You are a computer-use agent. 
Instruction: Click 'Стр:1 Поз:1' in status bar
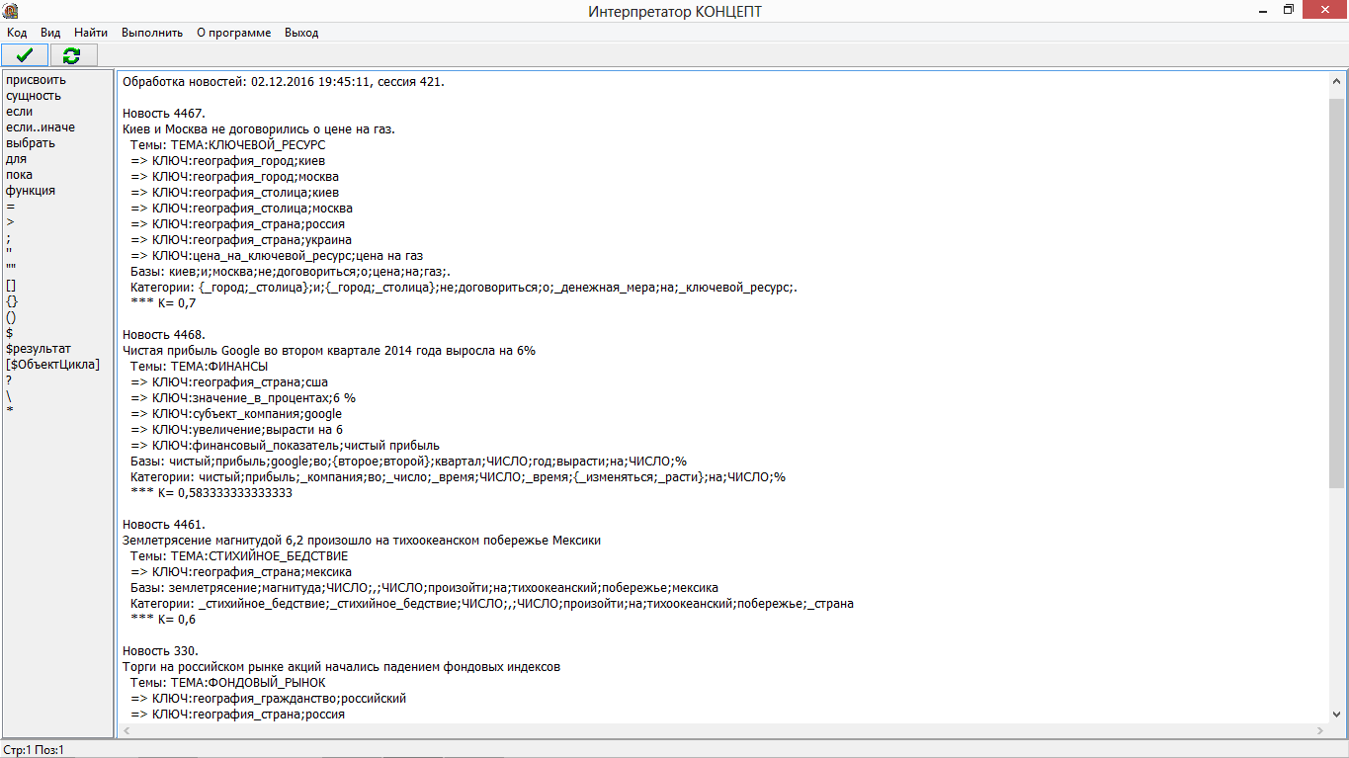34,750
